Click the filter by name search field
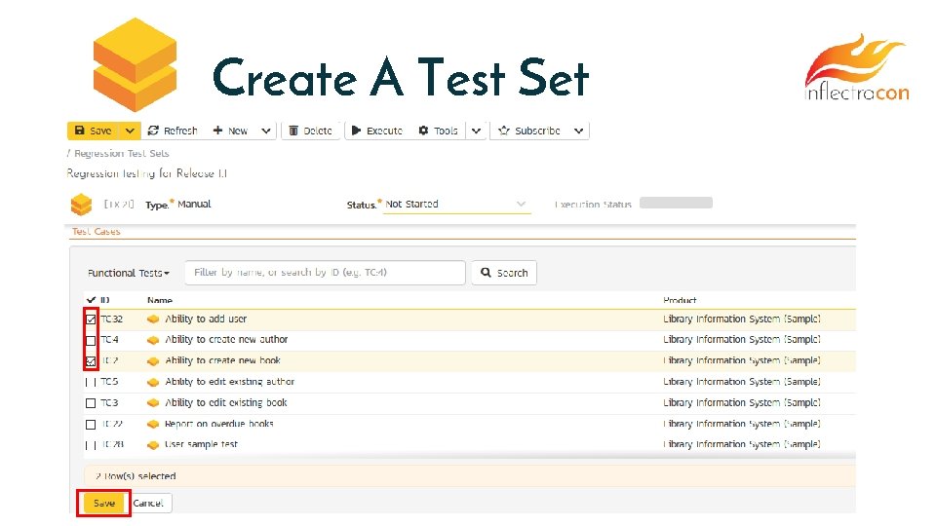936x526 pixels. coord(327,273)
